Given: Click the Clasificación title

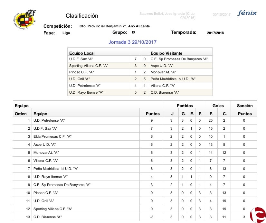Looking at the screenshot, I should coord(82,16).
